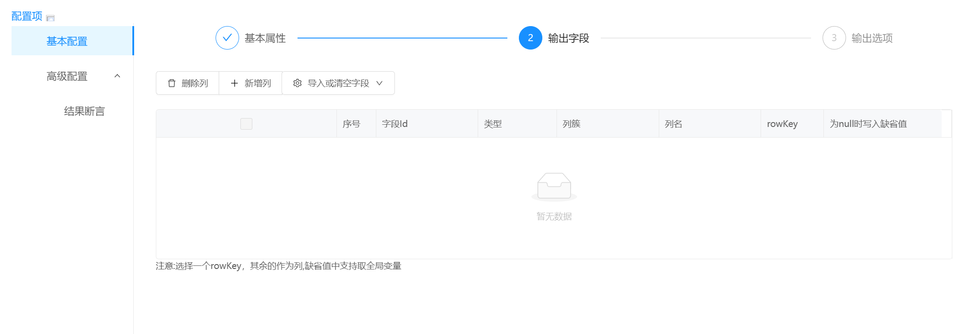Click the 字段Id column header
This screenshot has width=970, height=334.
click(395, 124)
